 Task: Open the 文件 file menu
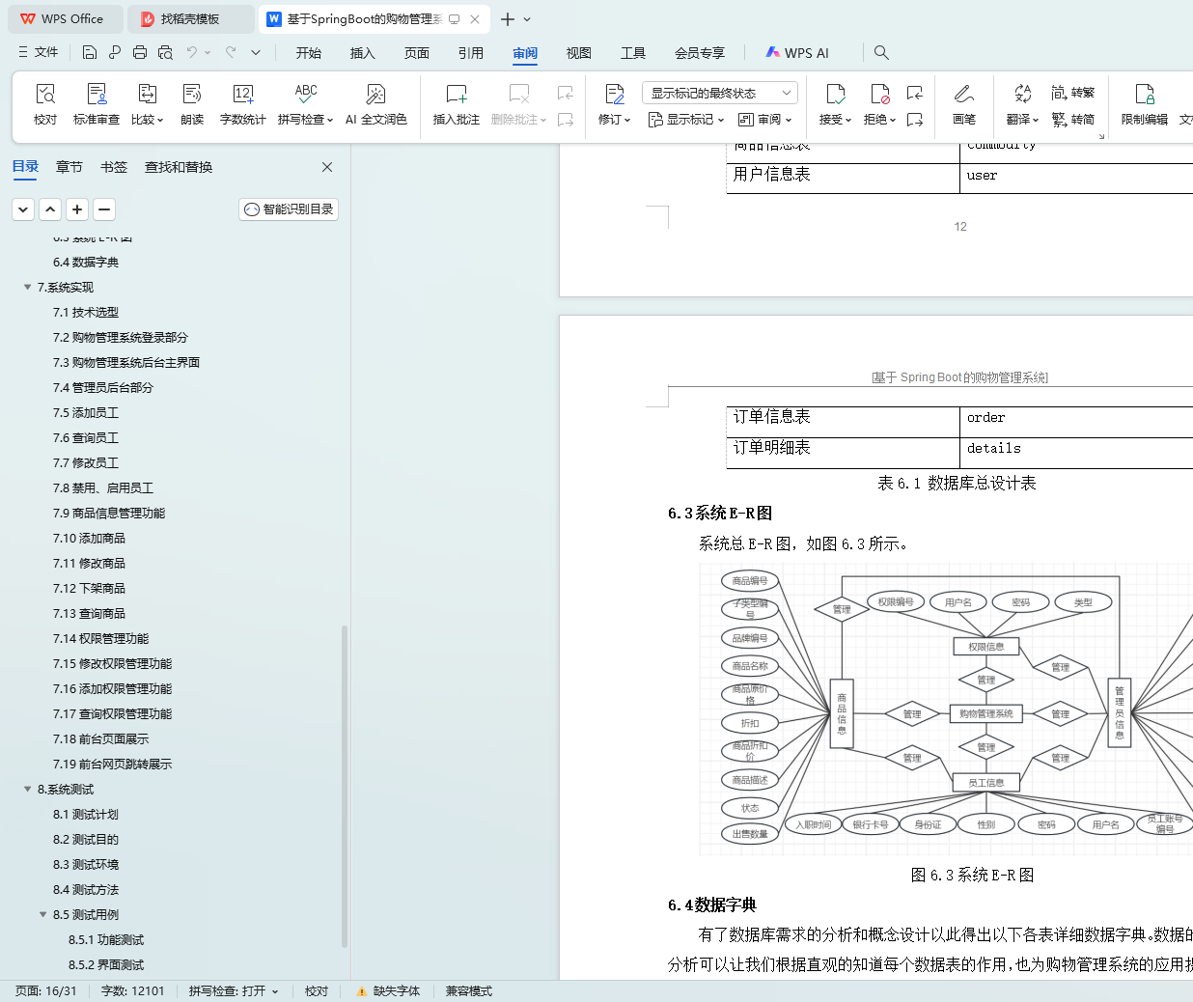click(39, 52)
